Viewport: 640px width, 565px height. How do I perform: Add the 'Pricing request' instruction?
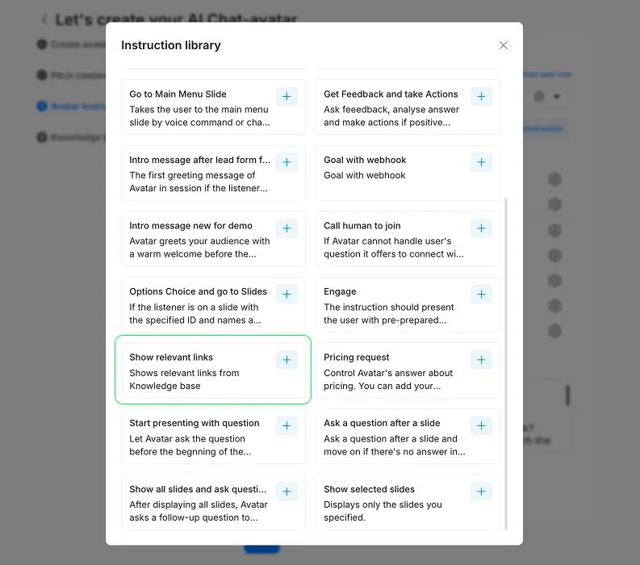click(x=481, y=360)
